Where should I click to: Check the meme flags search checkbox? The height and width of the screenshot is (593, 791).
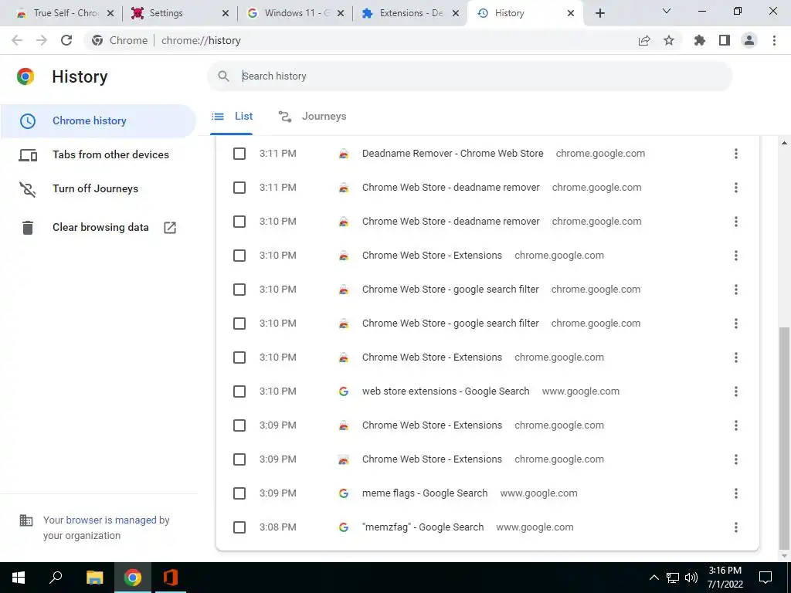coord(239,493)
